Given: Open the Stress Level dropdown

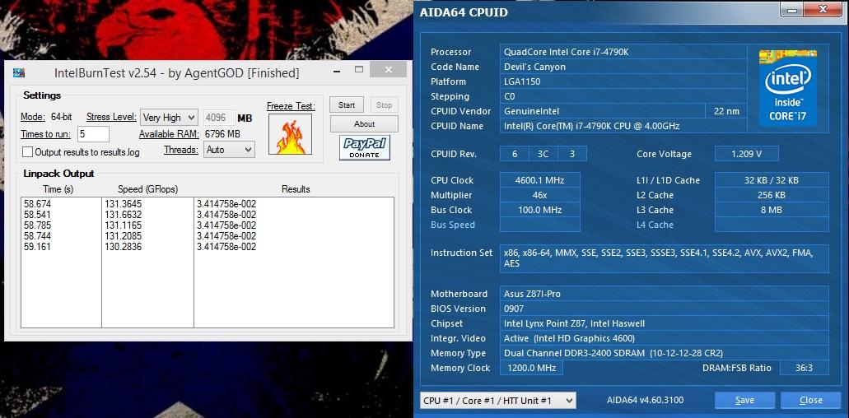Looking at the screenshot, I should click(x=169, y=118).
